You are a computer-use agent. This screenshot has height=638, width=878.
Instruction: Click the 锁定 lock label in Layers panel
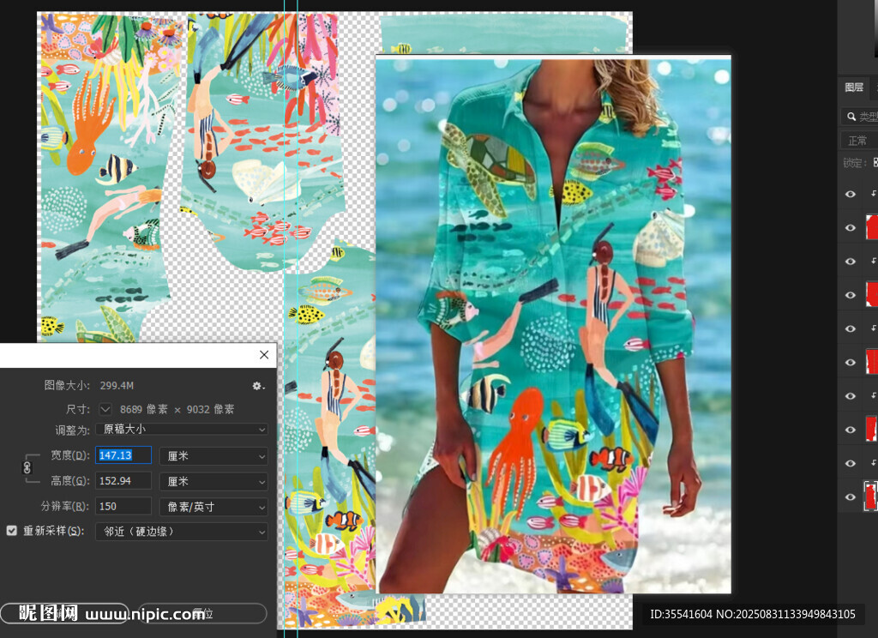tap(855, 163)
